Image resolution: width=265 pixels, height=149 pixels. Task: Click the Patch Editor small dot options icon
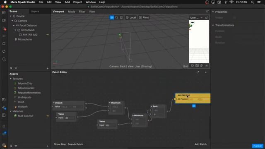click(206, 72)
